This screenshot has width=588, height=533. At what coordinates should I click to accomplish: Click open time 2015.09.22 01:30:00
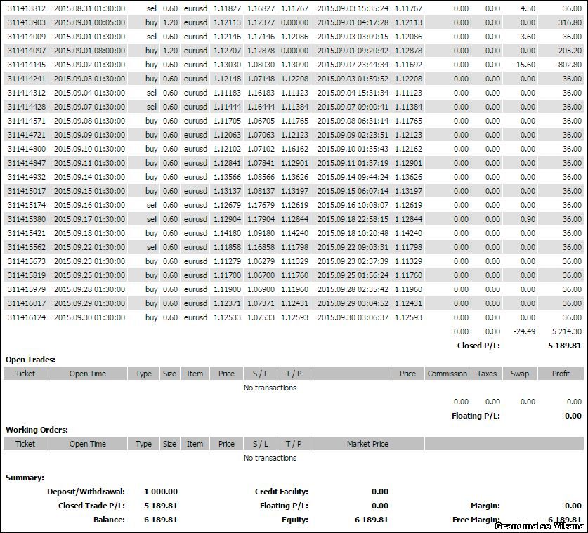coord(90,247)
